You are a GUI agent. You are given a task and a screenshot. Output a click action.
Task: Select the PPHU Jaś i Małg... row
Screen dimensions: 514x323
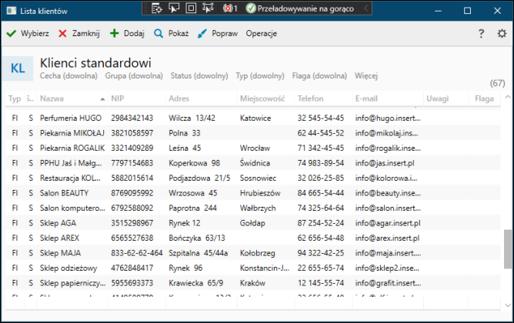[252, 163]
